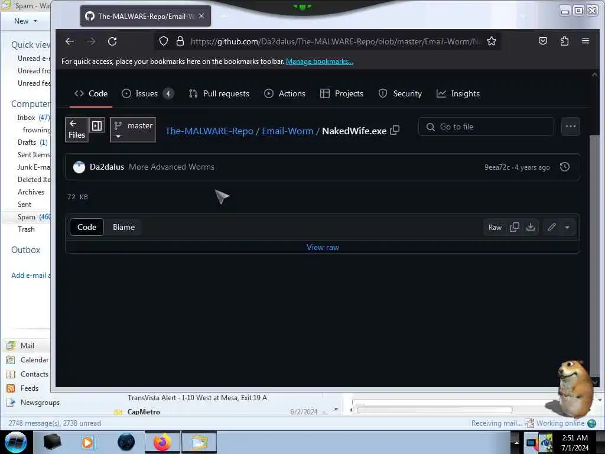
Task: Click Add e-mail account link in Mail
Action: point(31,275)
